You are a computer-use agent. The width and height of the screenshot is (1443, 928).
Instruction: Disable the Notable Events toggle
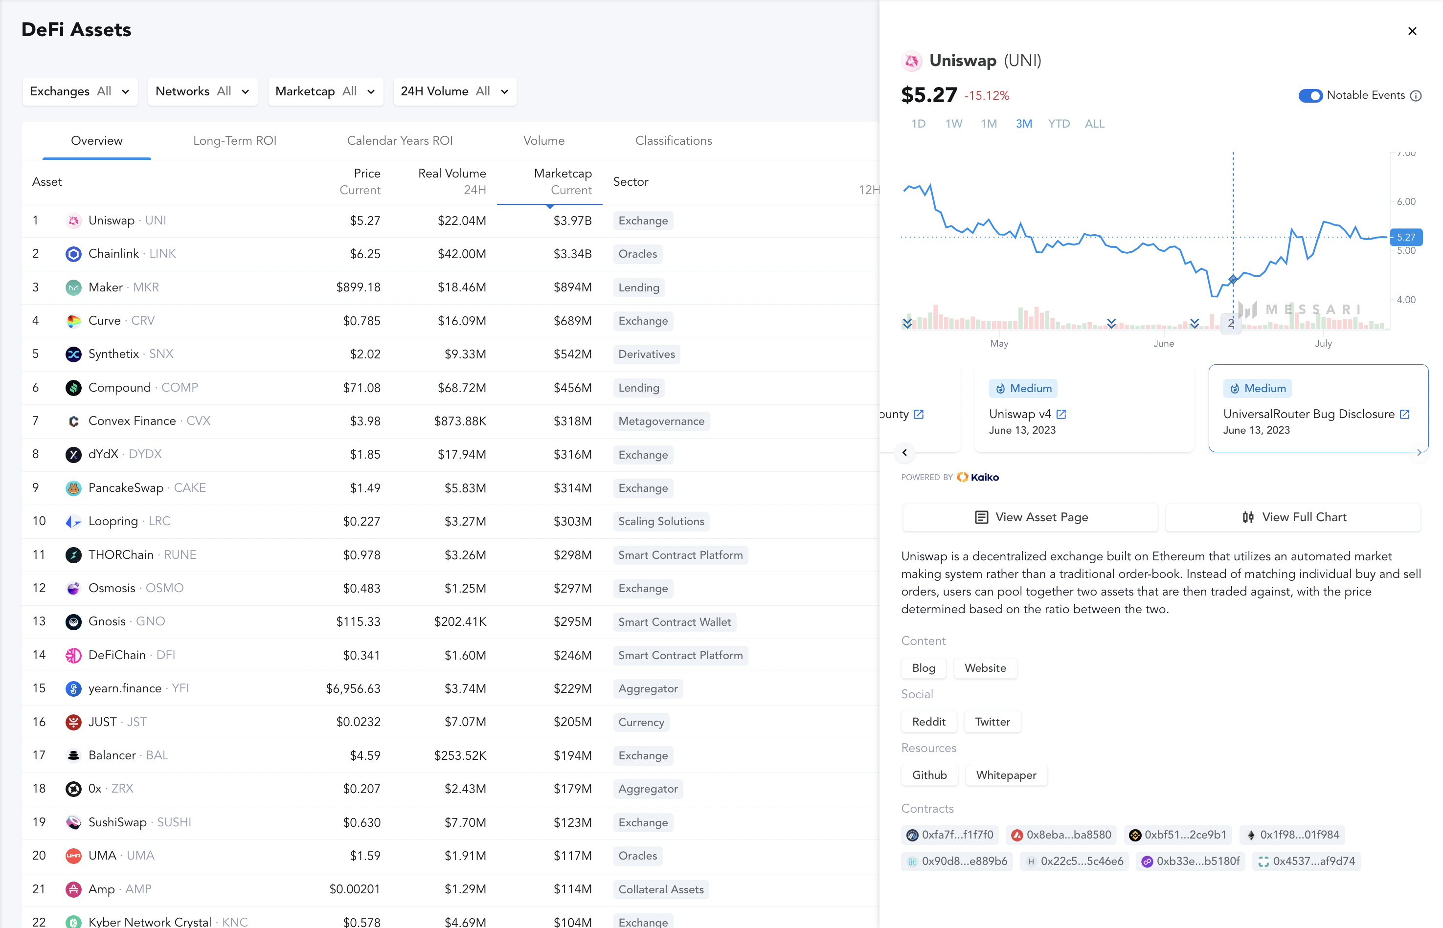click(x=1310, y=96)
